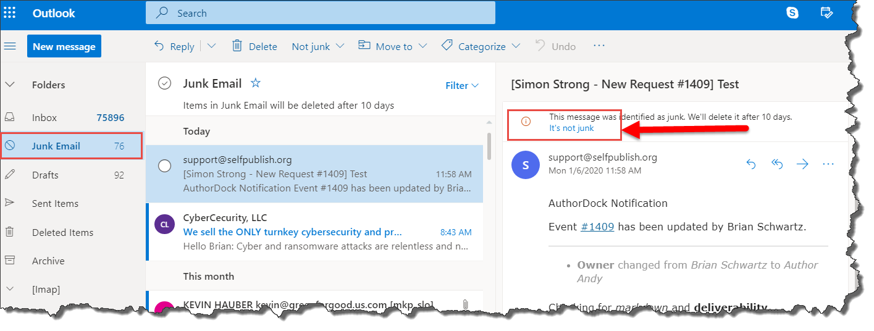Open the Drafts folder
Viewport: 874px width, 331px height.
click(x=72, y=175)
